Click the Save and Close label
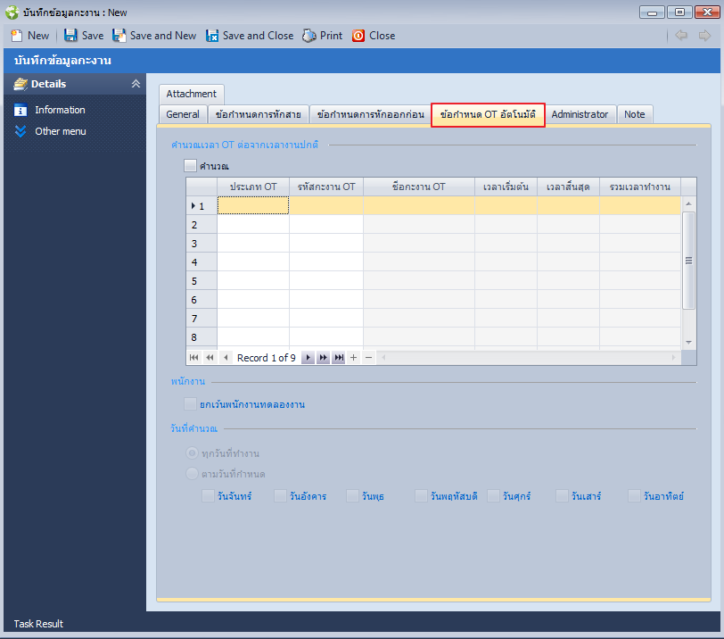 pos(258,36)
